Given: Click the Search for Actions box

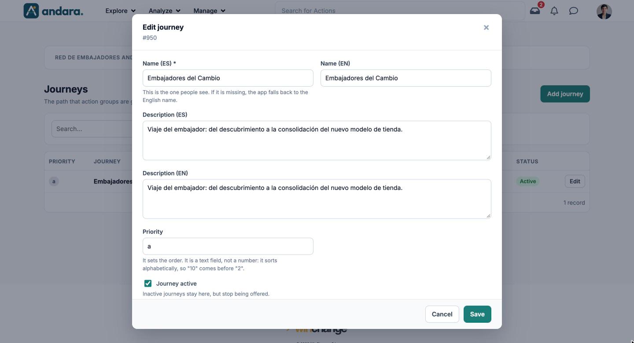Looking at the screenshot, I should 400,11.
